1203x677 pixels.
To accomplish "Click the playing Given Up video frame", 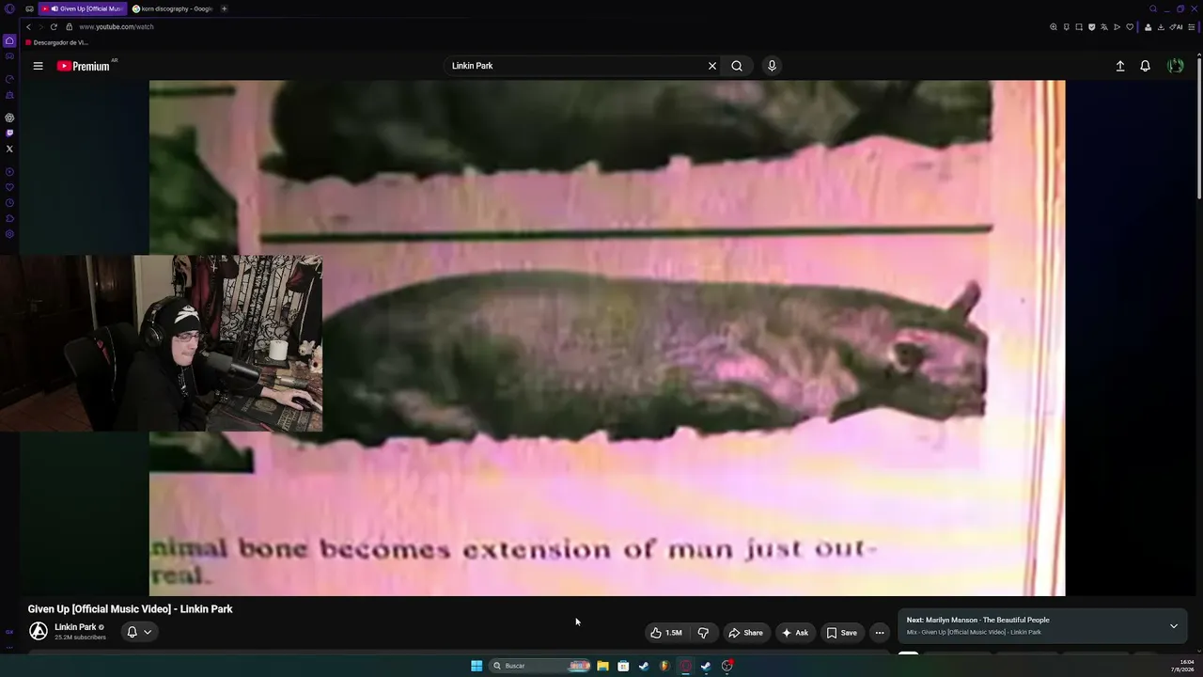I will pos(607,338).
